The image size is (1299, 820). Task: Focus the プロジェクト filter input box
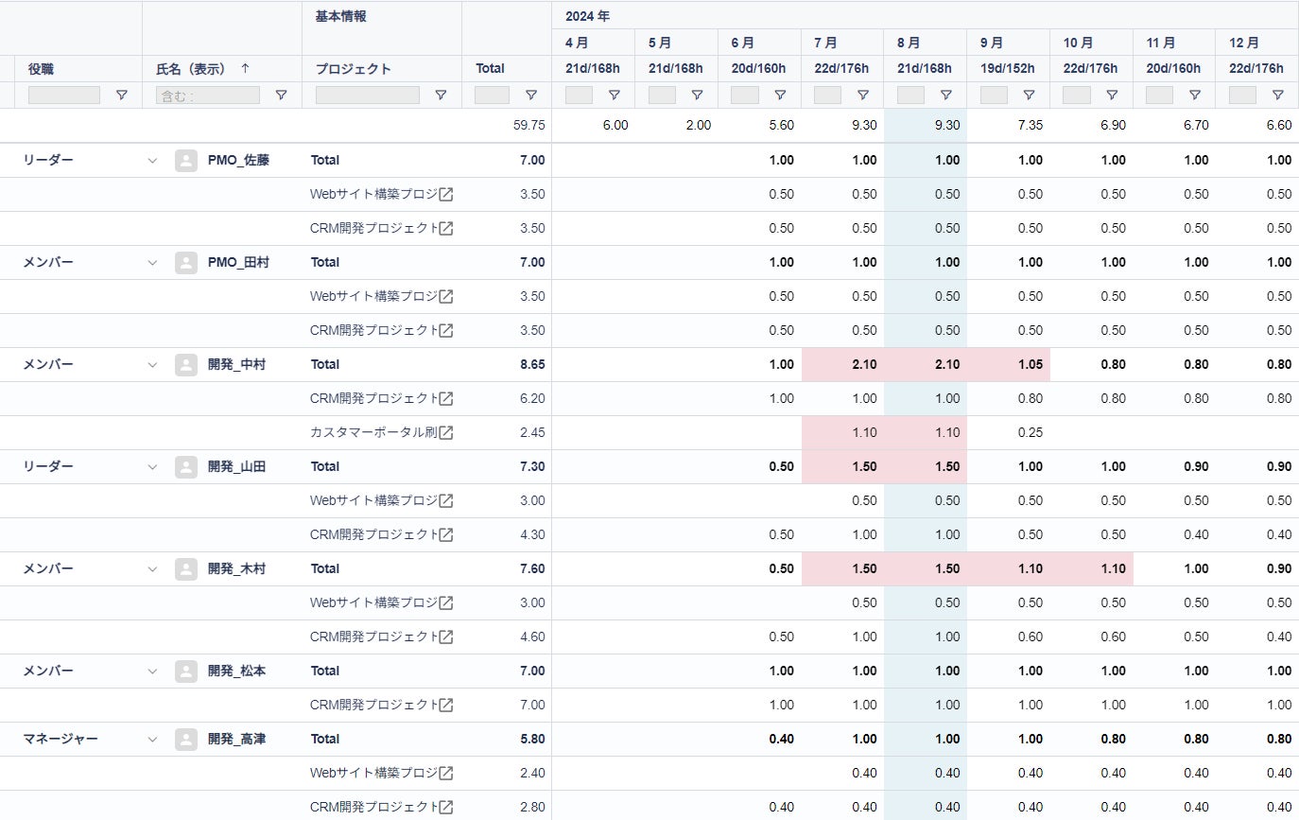[367, 96]
